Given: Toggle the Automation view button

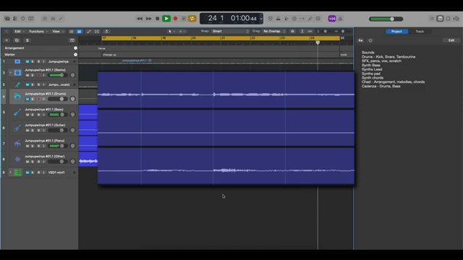Looking at the screenshot, I should [x=88, y=31].
